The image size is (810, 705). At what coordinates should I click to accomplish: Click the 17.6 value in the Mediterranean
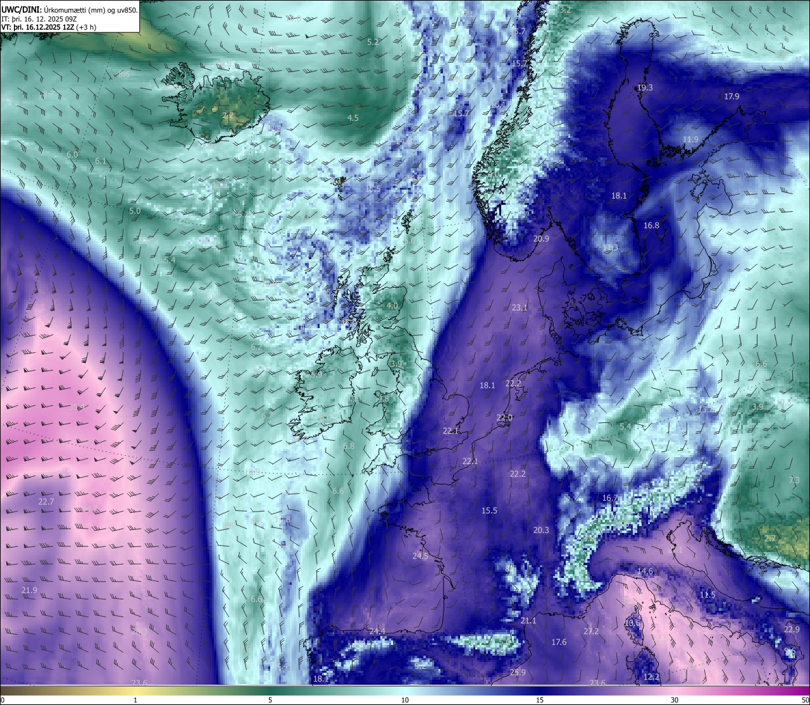pos(559,642)
